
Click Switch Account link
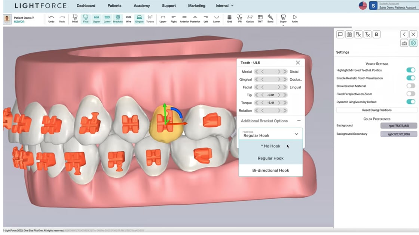point(389,4)
